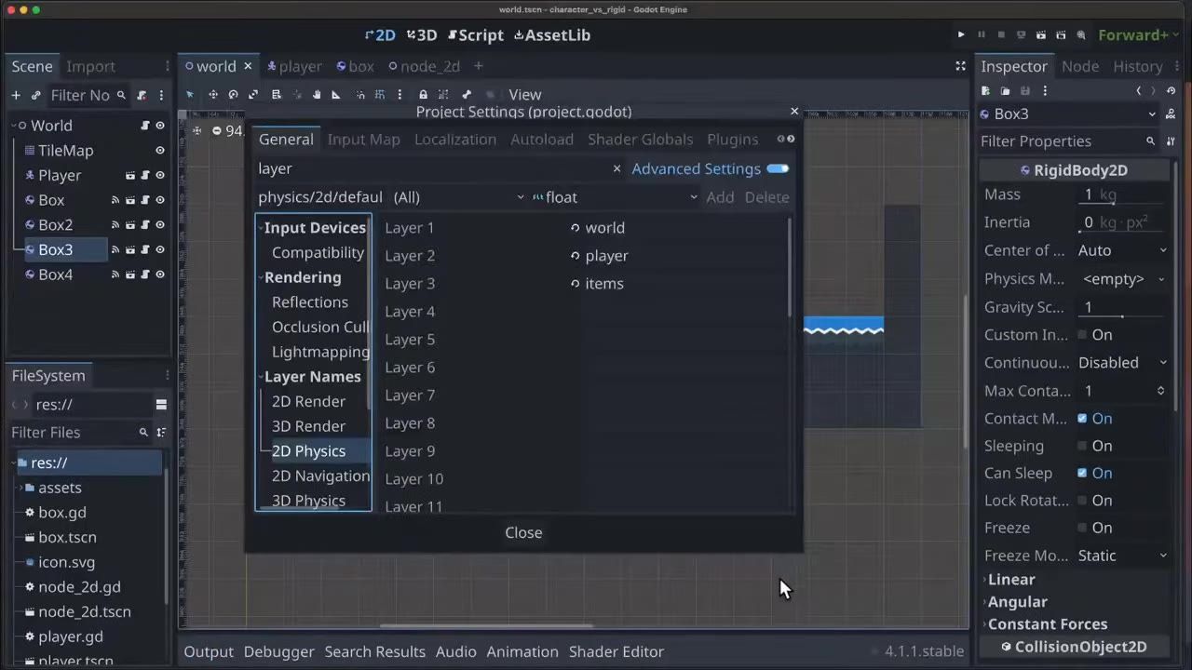Run the project with the play button
The width and height of the screenshot is (1192, 670).
click(x=961, y=35)
